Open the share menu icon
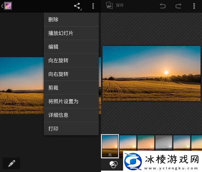 tap(78, 6)
